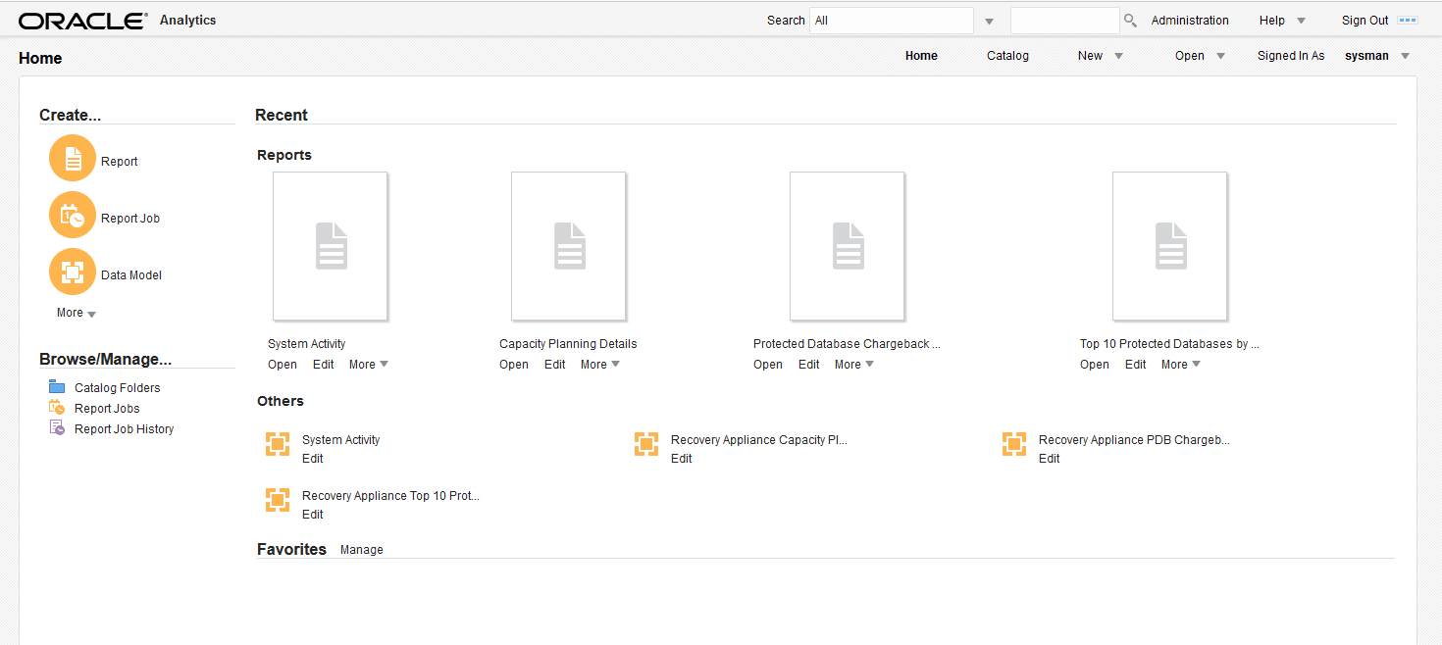This screenshot has width=1442, height=645.
Task: Go to the Home tab
Action: [x=921, y=56]
